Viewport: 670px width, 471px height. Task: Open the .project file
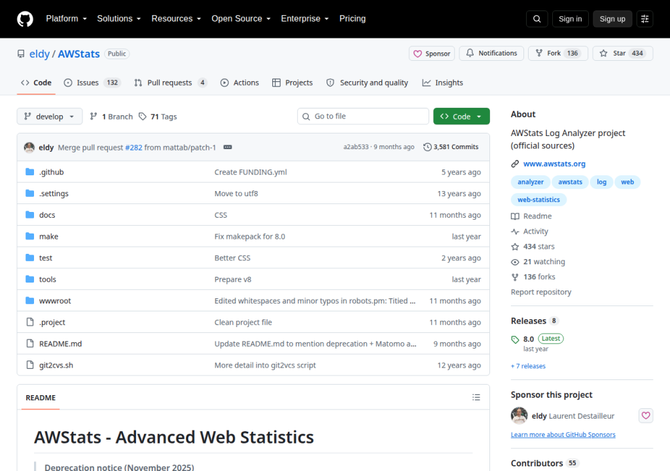click(52, 323)
